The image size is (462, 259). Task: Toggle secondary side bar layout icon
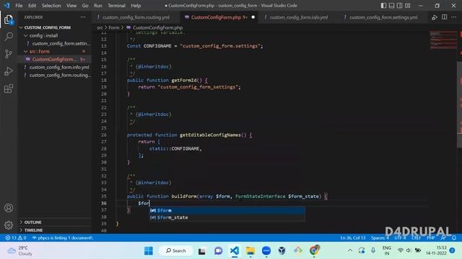(x=399, y=5)
